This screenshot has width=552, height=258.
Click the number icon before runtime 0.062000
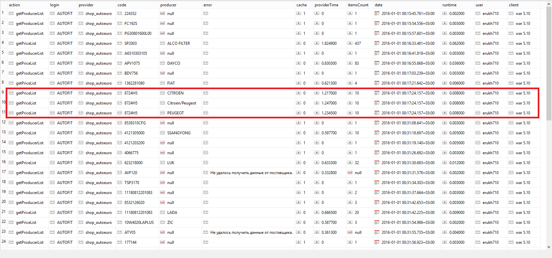coord(444,43)
